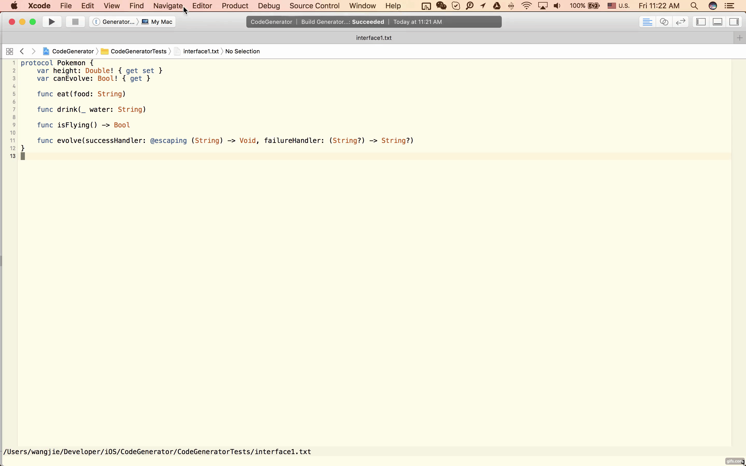746x466 pixels.
Task: Click the back navigation arrow
Action: click(x=21, y=51)
